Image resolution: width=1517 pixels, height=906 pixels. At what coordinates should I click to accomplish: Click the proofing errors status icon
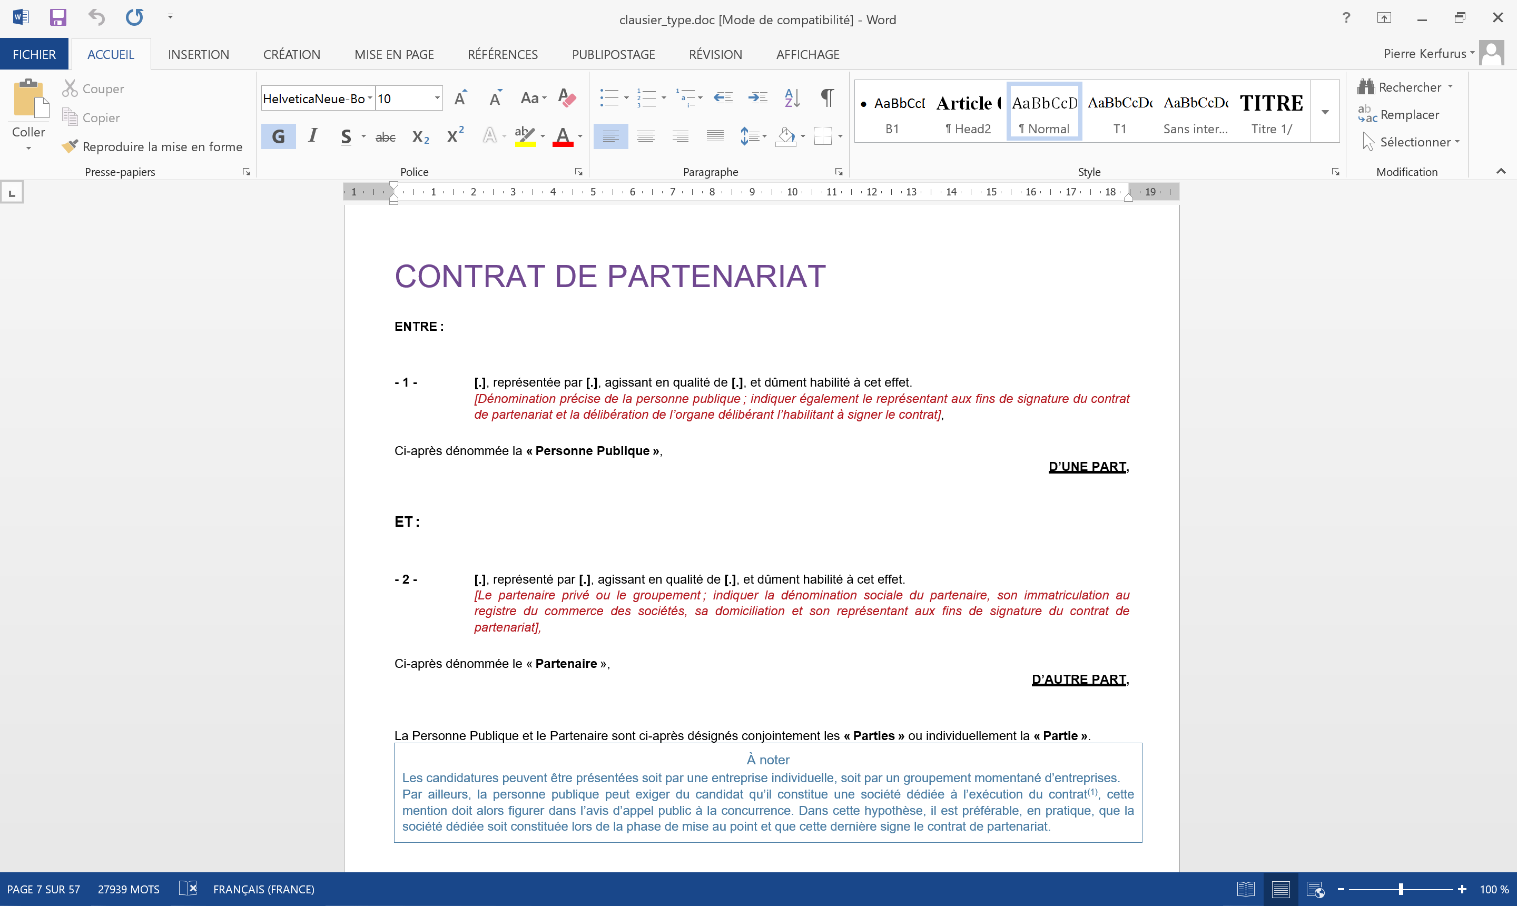(188, 888)
